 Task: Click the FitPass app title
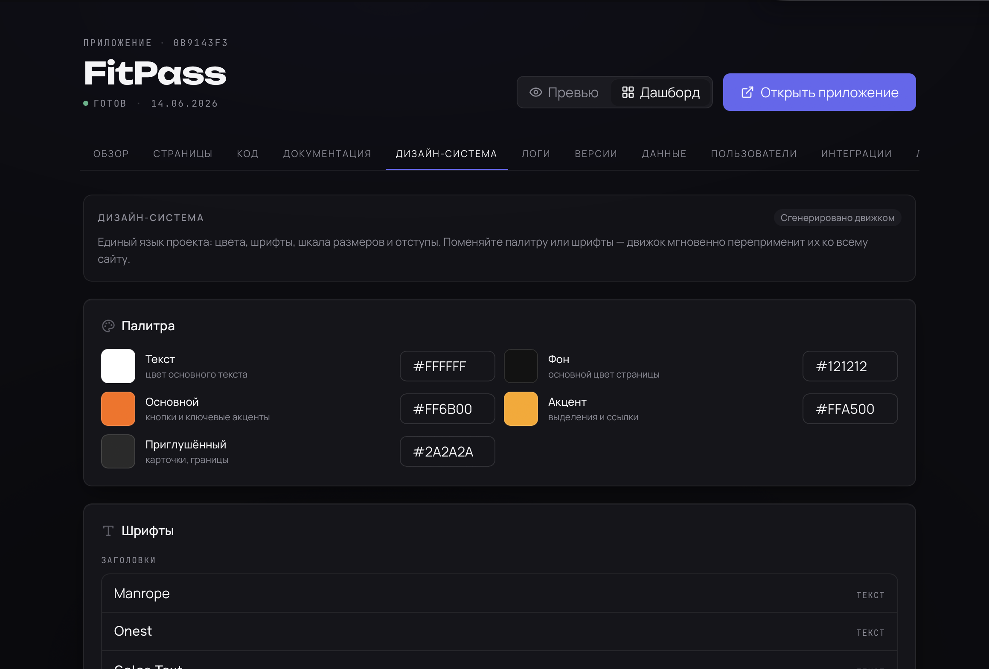pyautogui.click(x=155, y=73)
